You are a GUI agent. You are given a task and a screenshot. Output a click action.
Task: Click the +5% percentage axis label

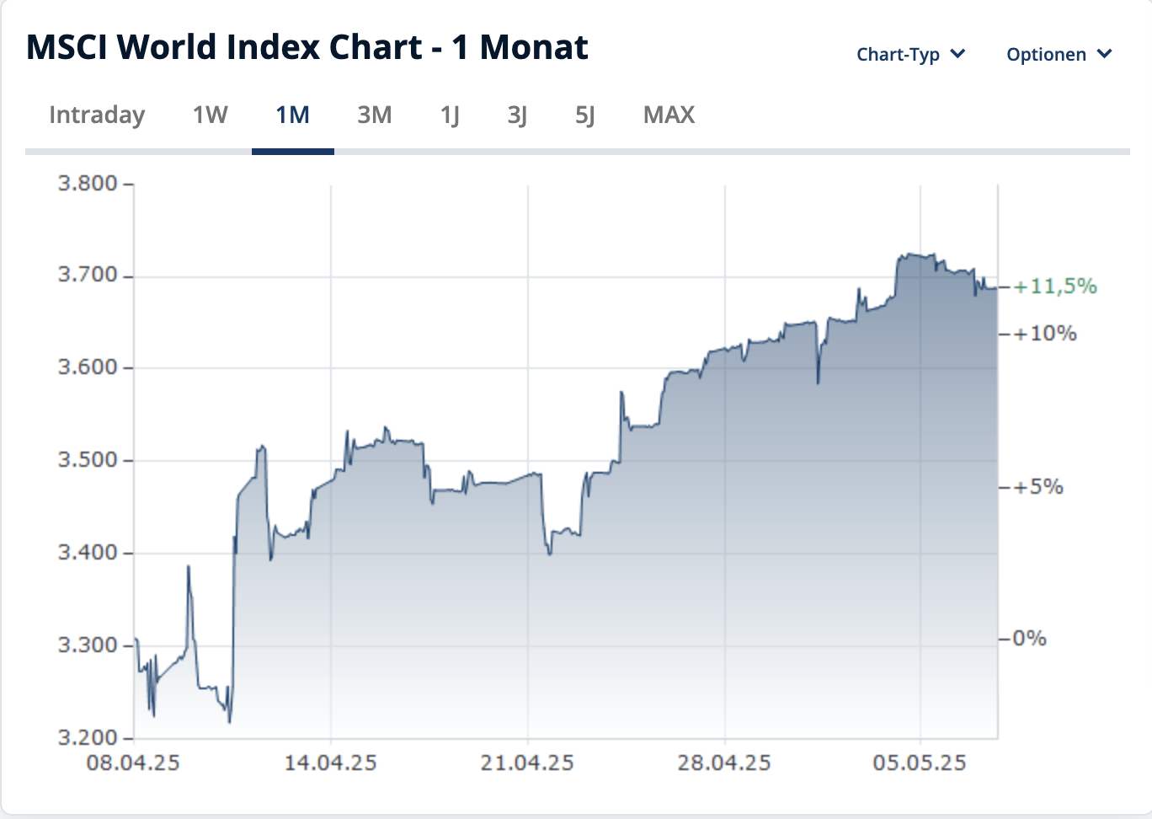1038,487
